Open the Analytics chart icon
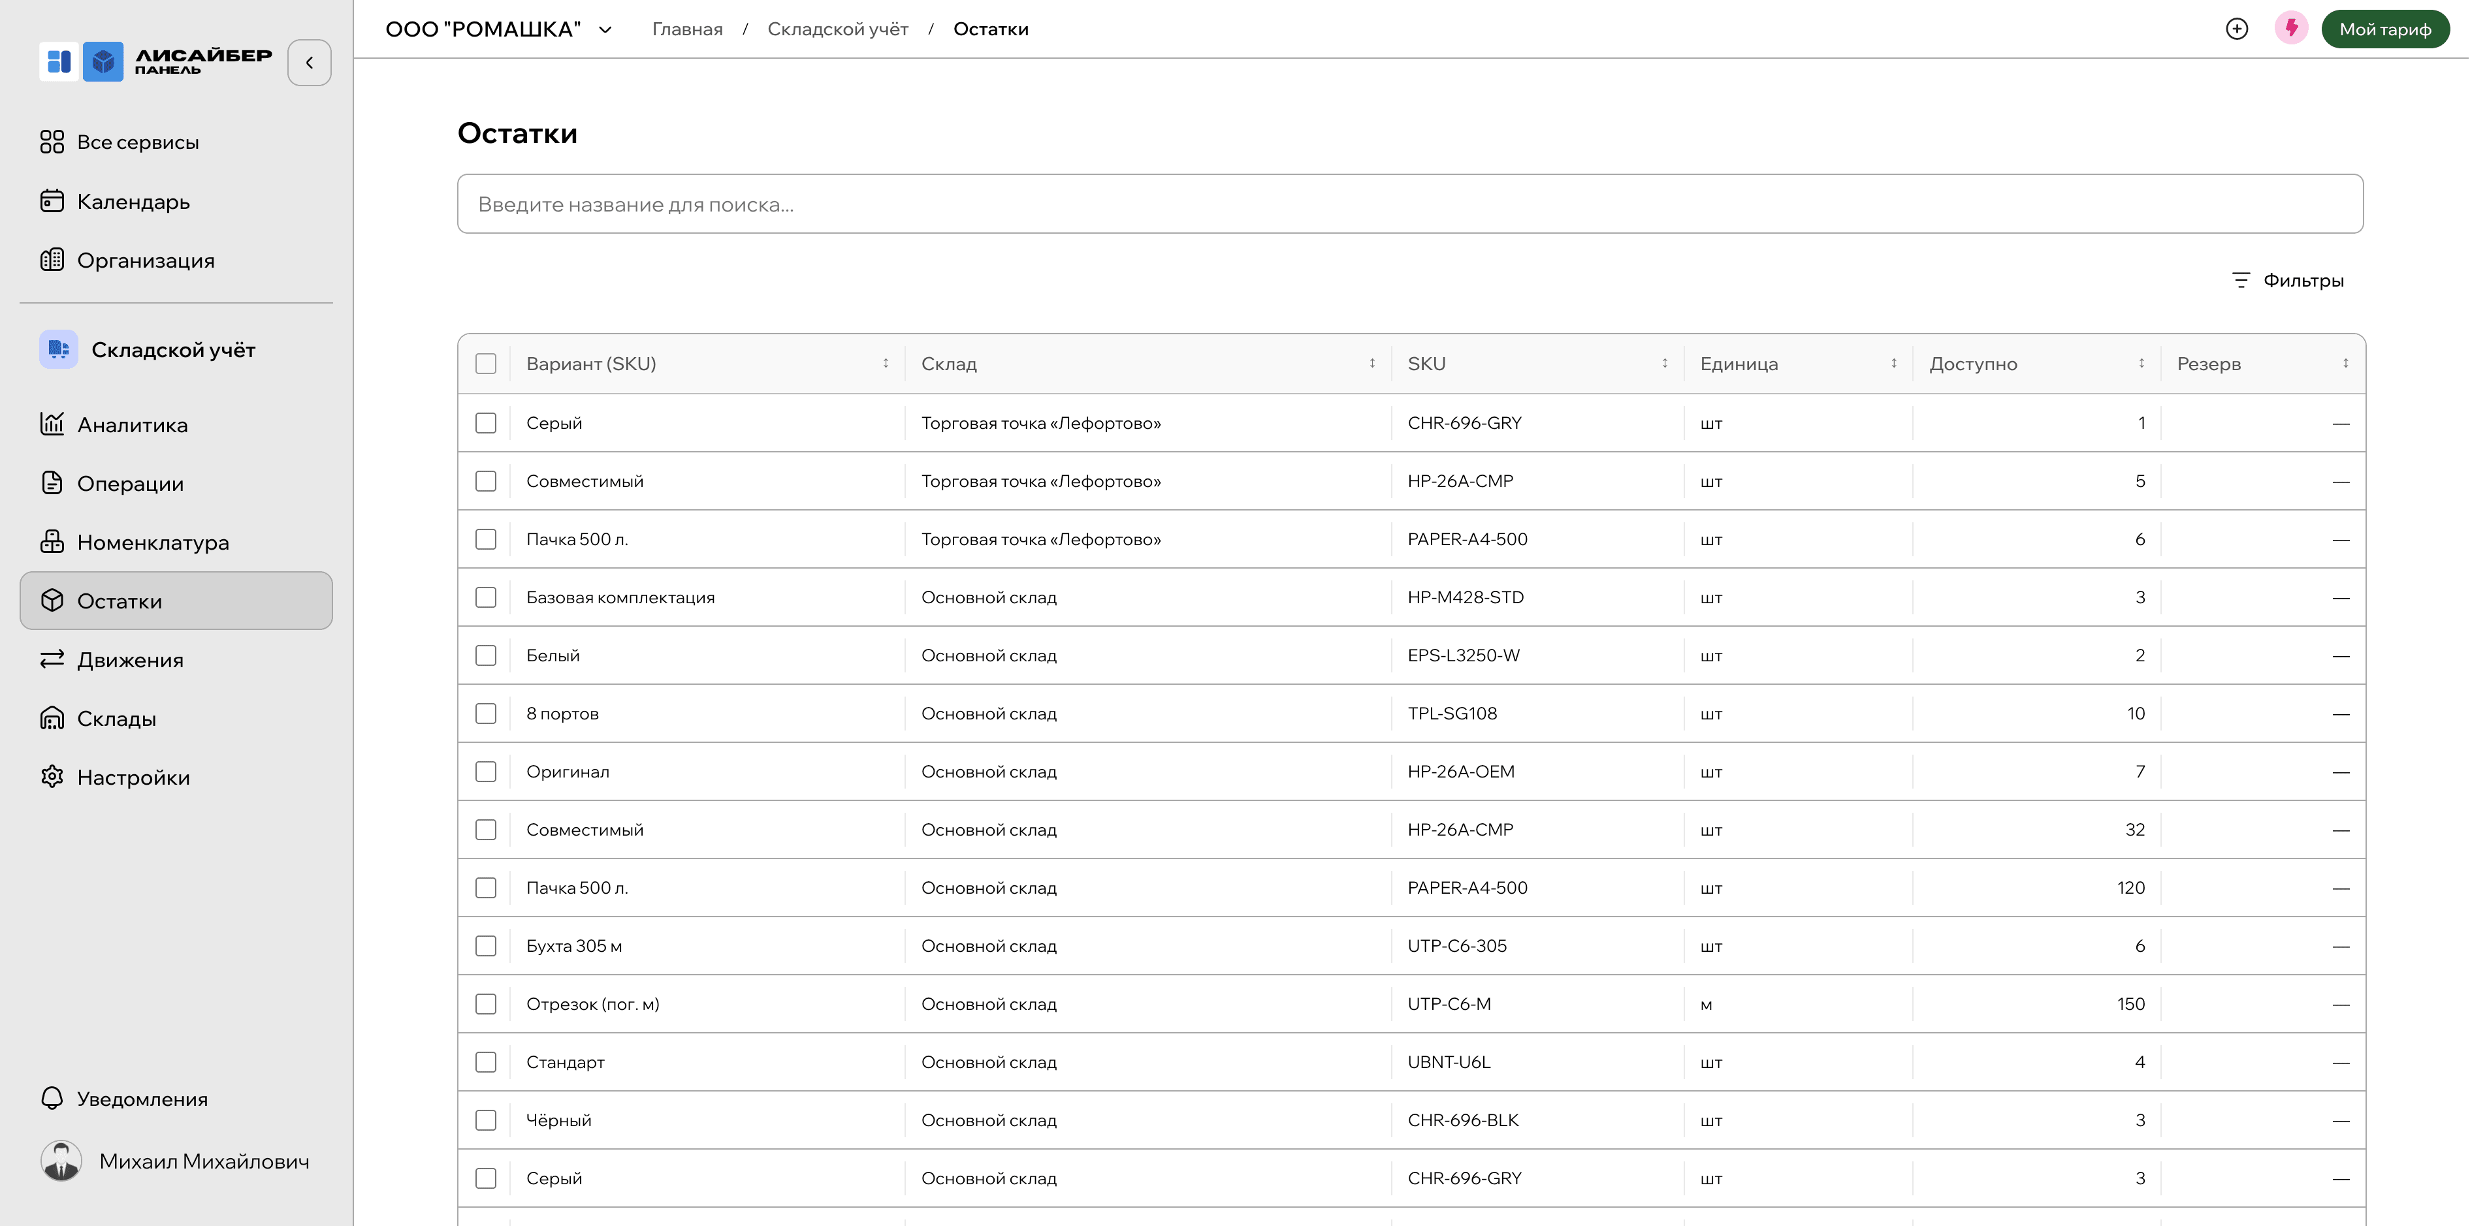Screen dimensions: 2470x1226 [52, 424]
